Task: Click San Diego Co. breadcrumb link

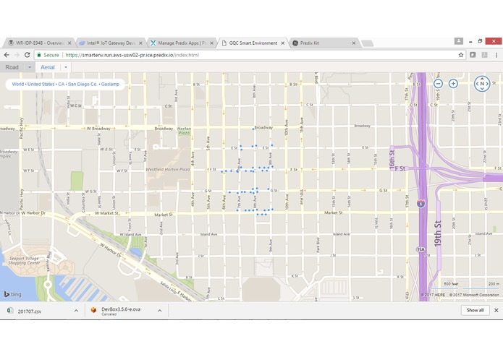Action: coord(83,85)
